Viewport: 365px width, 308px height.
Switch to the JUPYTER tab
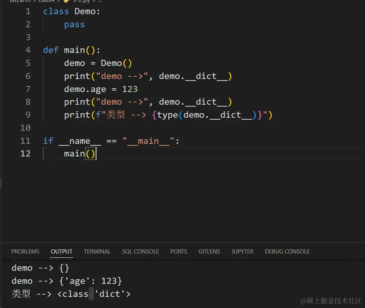(242, 252)
